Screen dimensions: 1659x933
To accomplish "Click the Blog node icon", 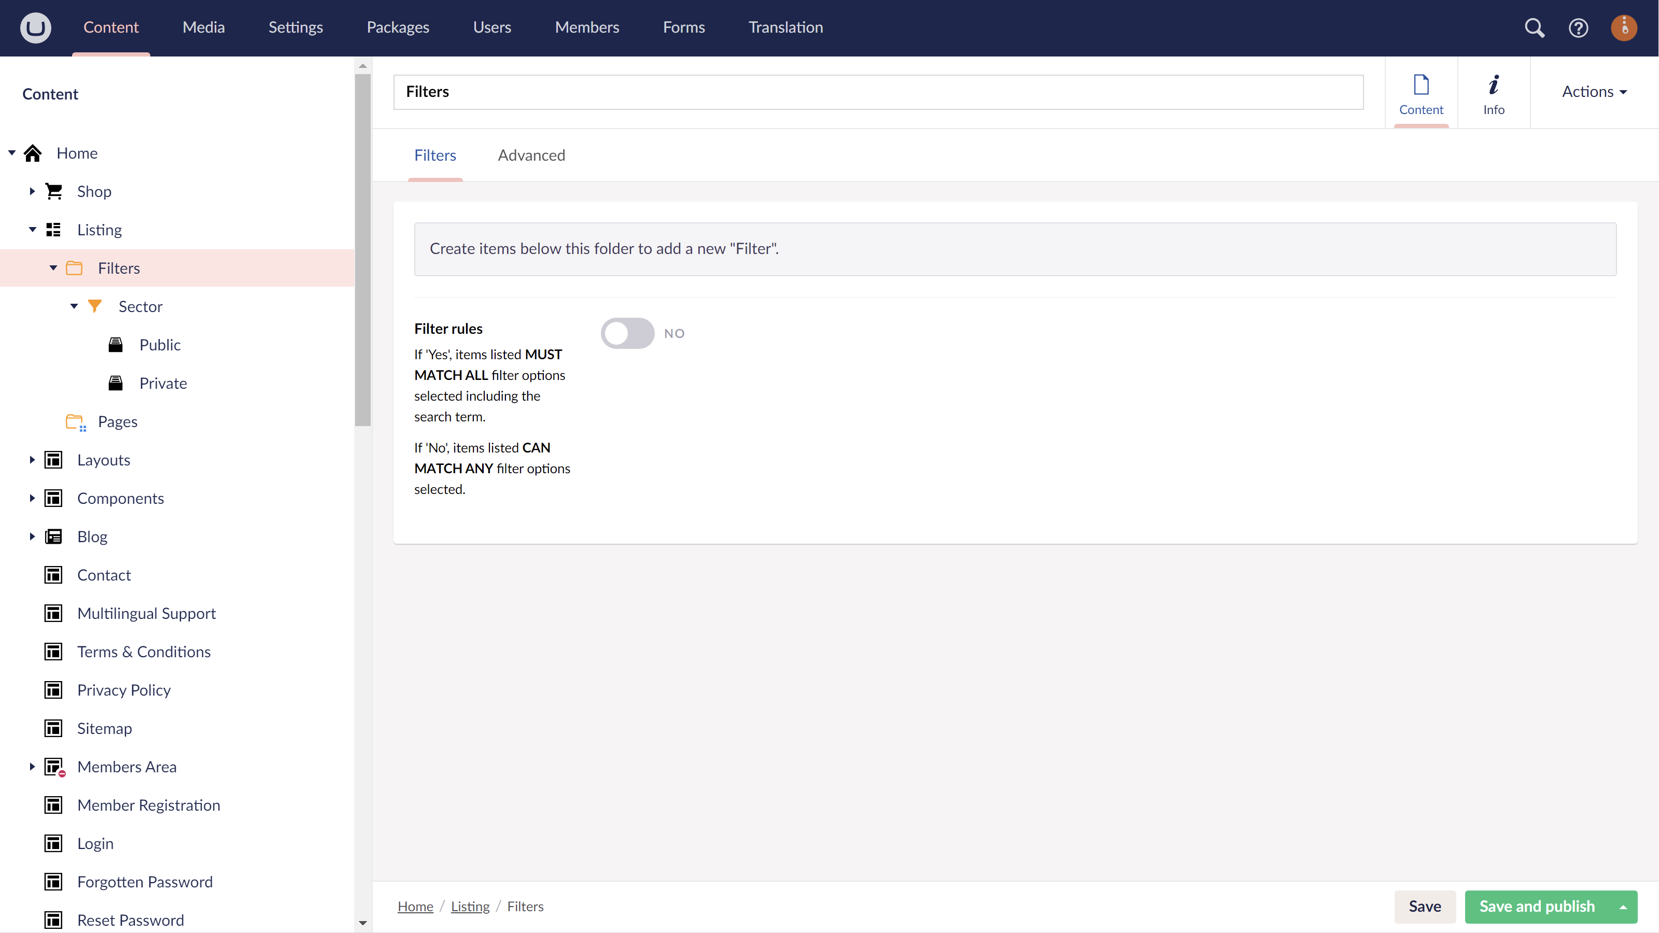I will point(53,536).
